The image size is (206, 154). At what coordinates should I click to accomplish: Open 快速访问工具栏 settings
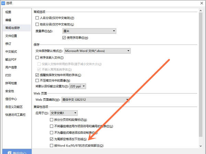pos(15,115)
